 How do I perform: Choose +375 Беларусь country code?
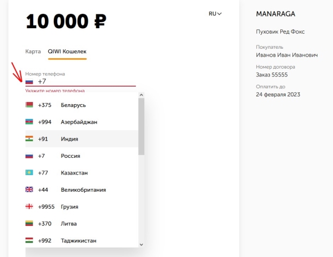pos(72,105)
